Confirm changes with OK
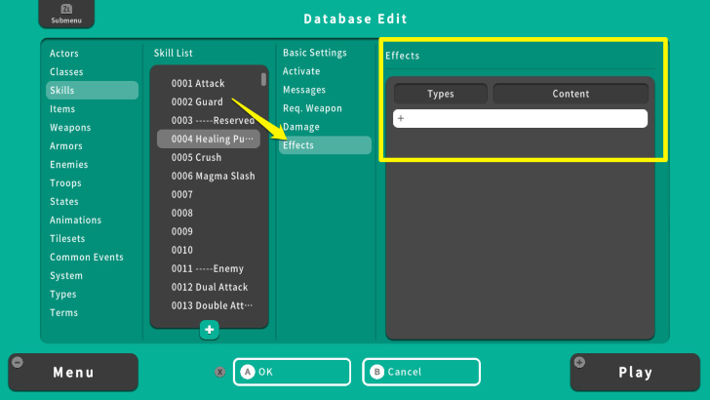 coord(292,372)
